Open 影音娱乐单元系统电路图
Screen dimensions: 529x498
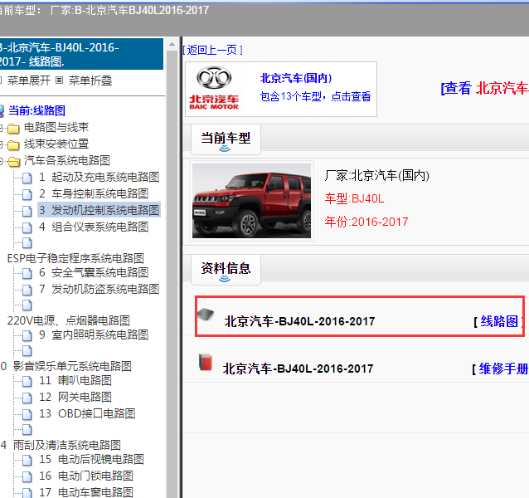pyautogui.click(x=72, y=366)
